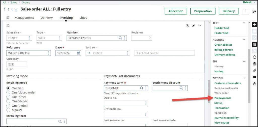Click the exit icon at top right
This screenshot has width=258, height=127.
[x=254, y=11]
